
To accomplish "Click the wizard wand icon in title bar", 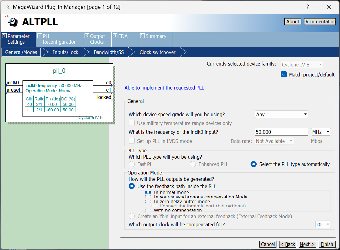I will click(8, 7).
